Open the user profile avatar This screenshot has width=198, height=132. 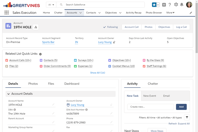189,5
